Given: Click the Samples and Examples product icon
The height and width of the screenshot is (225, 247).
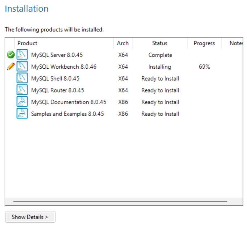Looking at the screenshot, I should (22, 114).
